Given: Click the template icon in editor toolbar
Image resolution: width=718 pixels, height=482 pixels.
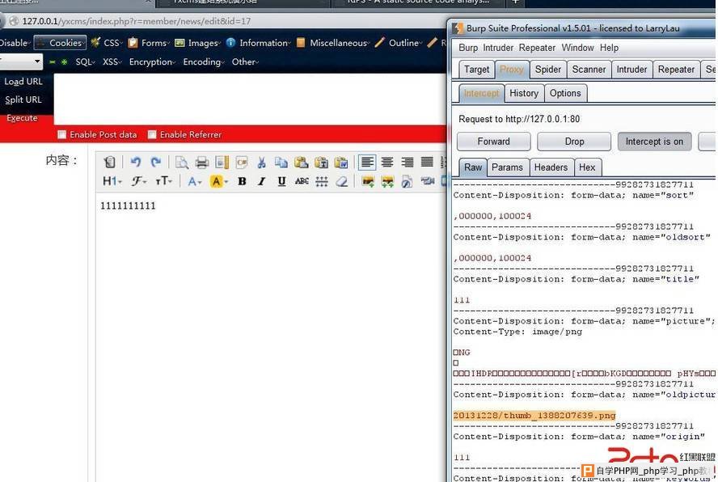Looking at the screenshot, I should coord(222,163).
